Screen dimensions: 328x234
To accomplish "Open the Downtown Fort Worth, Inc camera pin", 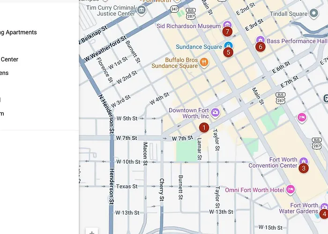I will point(215,113).
